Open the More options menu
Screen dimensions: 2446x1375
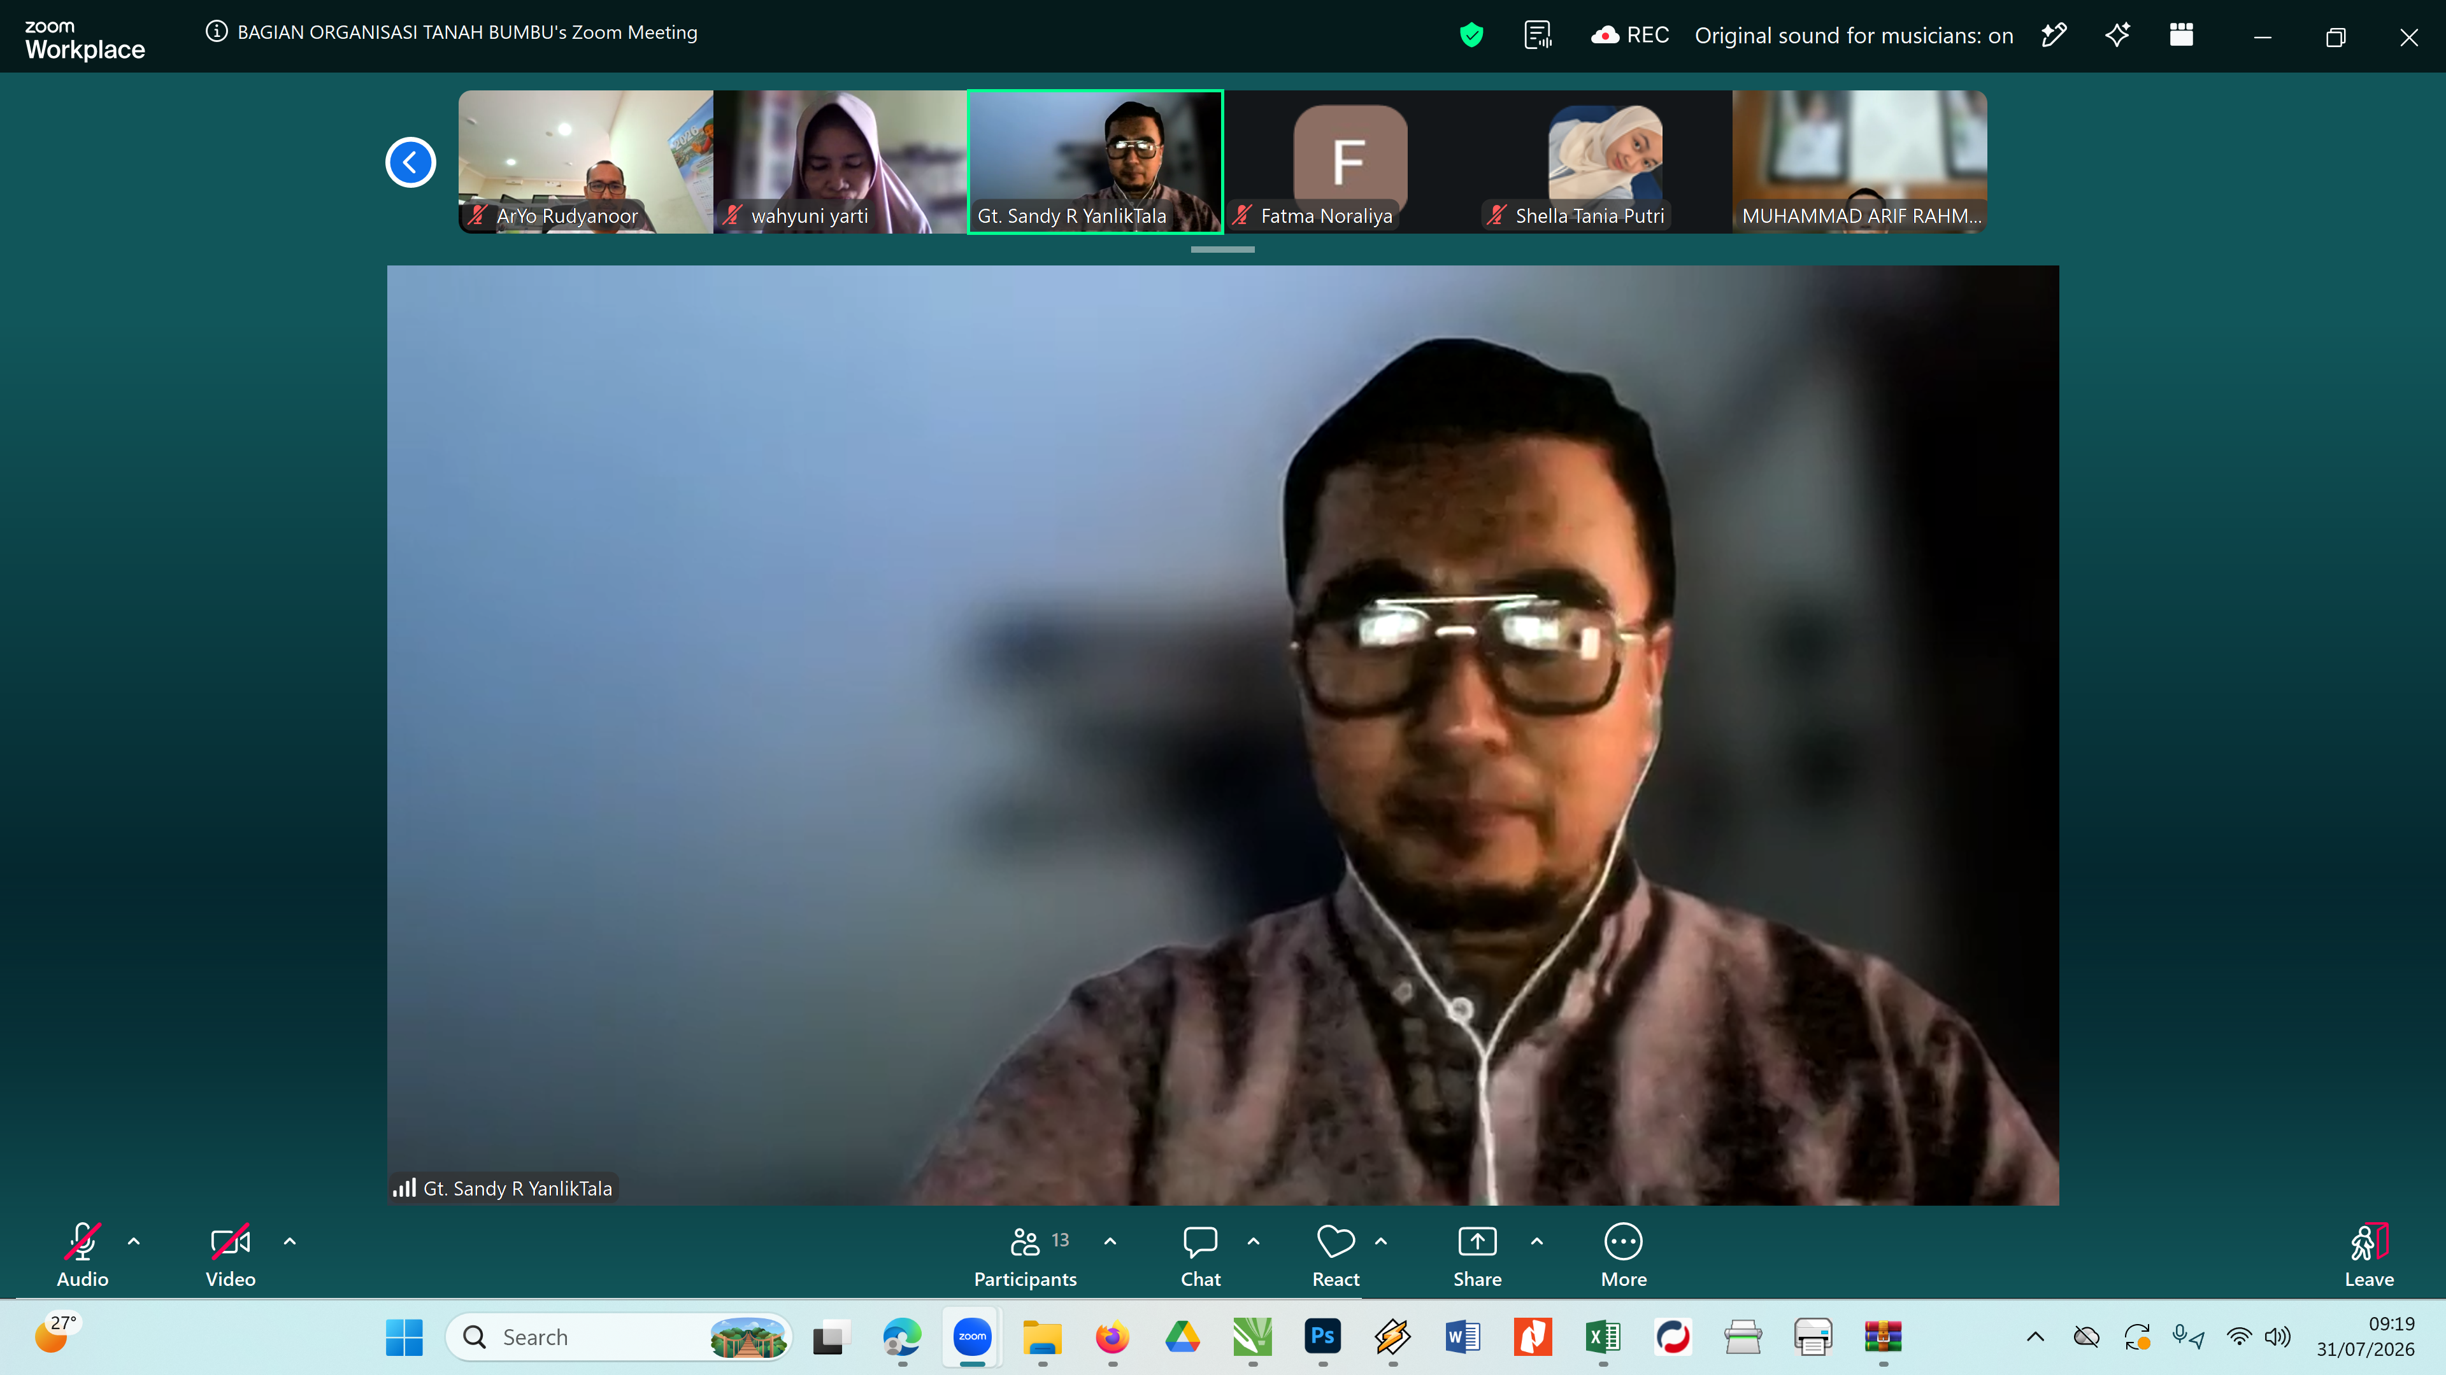coord(1624,1255)
